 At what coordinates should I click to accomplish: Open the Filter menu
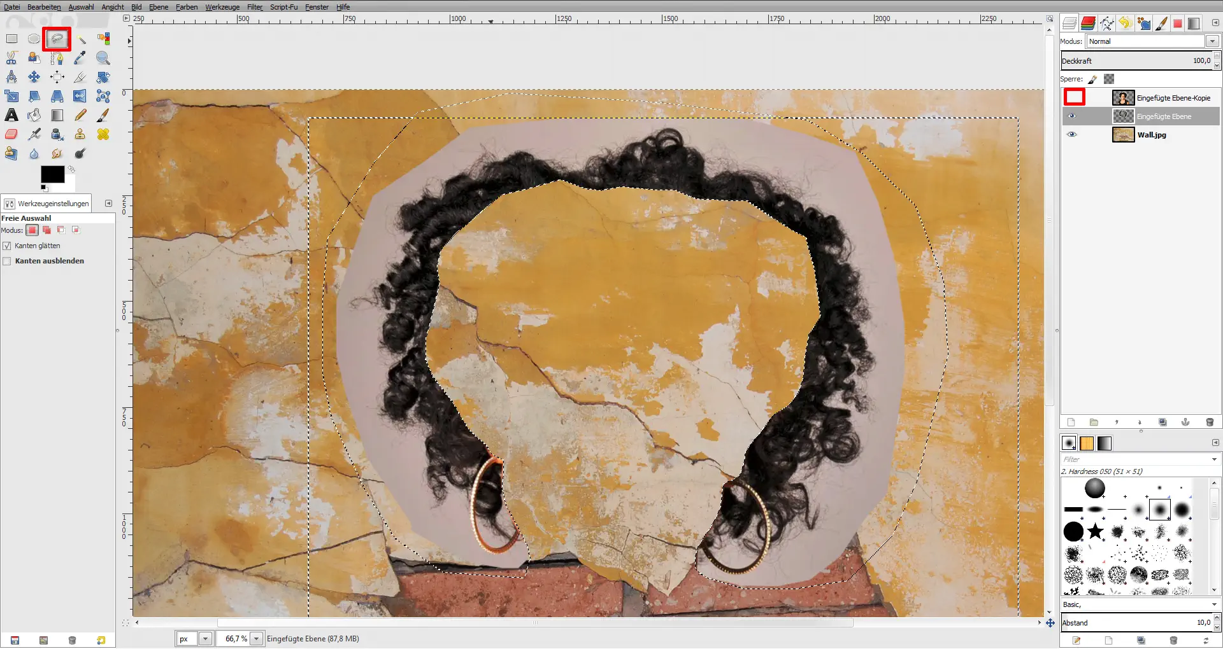[254, 7]
